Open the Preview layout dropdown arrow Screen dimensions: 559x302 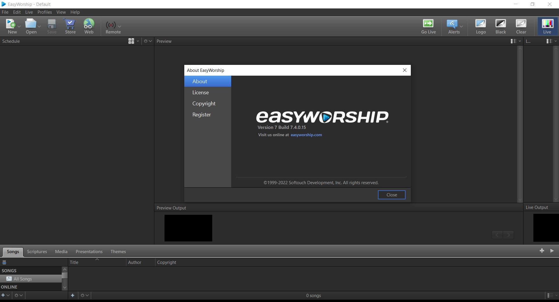[x=520, y=41]
